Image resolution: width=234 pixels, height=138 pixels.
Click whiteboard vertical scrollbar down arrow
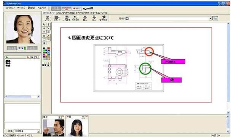coord(228,112)
